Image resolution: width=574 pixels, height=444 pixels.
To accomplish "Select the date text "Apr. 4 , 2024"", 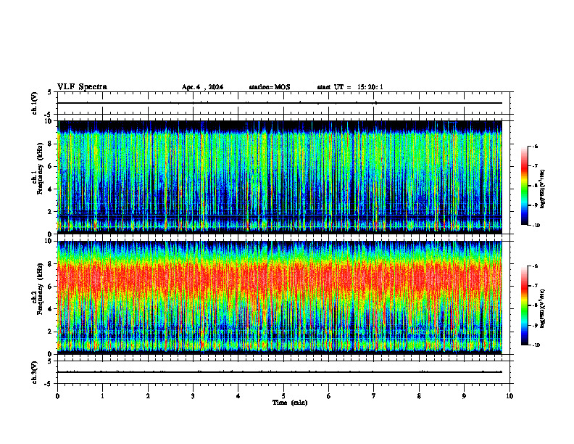I will (202, 87).
